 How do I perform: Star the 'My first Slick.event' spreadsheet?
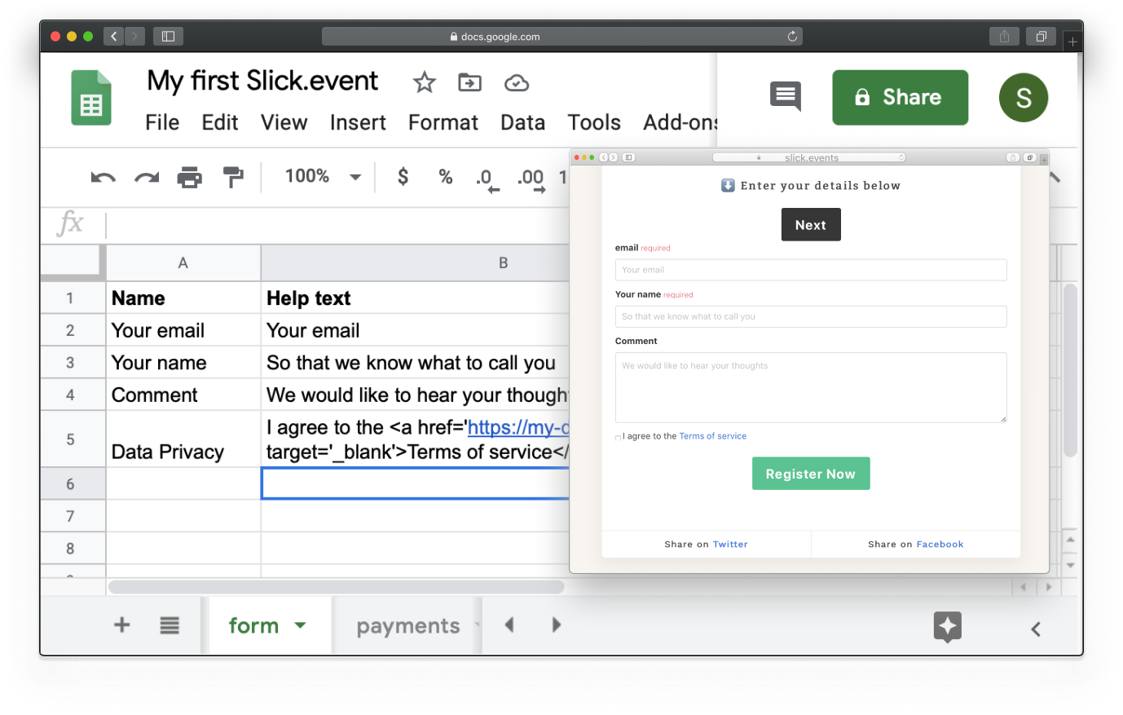pos(424,82)
